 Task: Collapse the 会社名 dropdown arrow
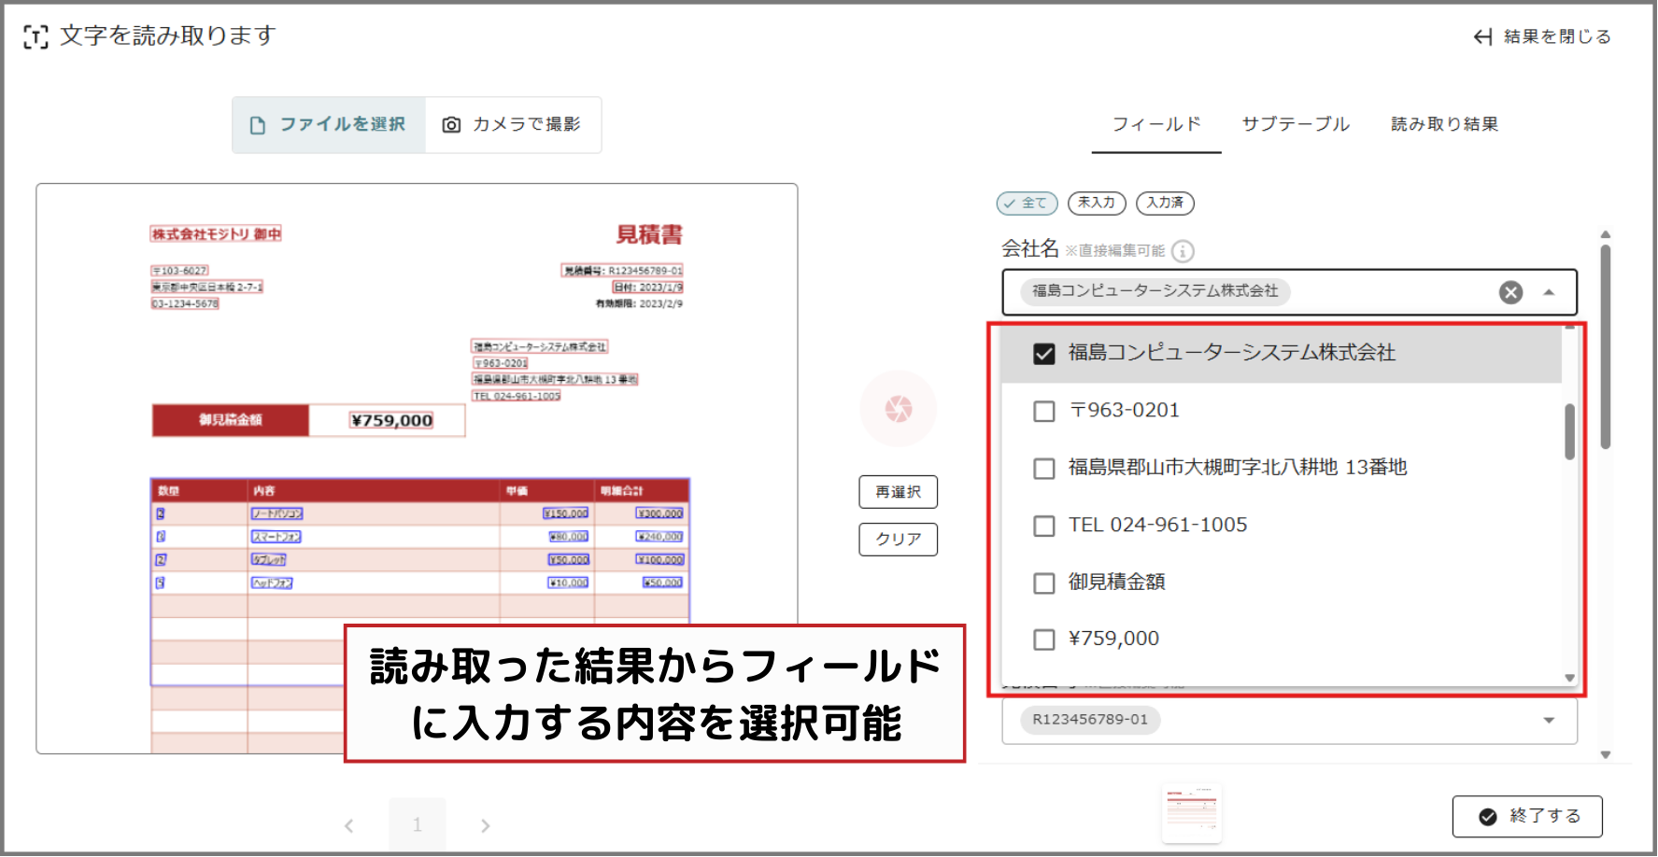point(1549,292)
